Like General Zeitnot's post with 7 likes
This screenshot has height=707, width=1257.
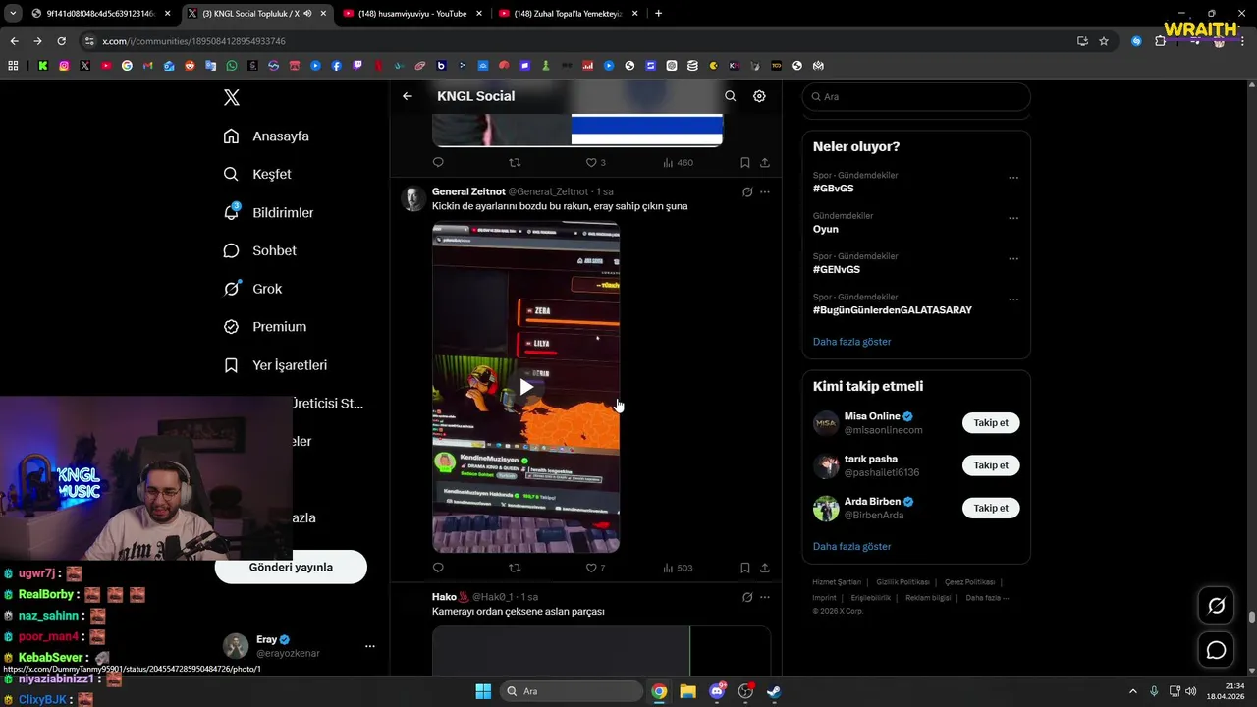point(595,568)
